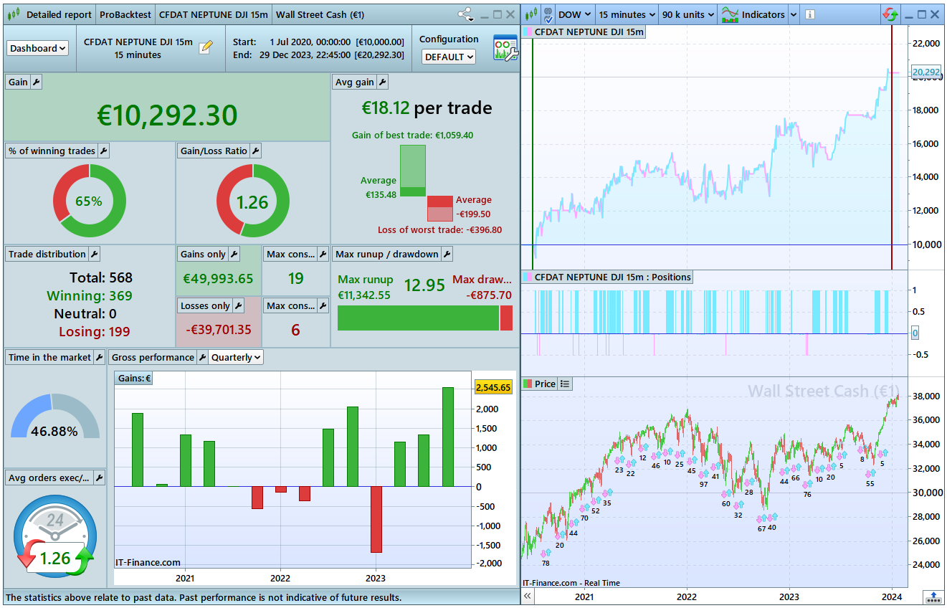947x608 pixels.
Task: Click the pin checkmark icon beside DOW
Action: [x=548, y=14]
